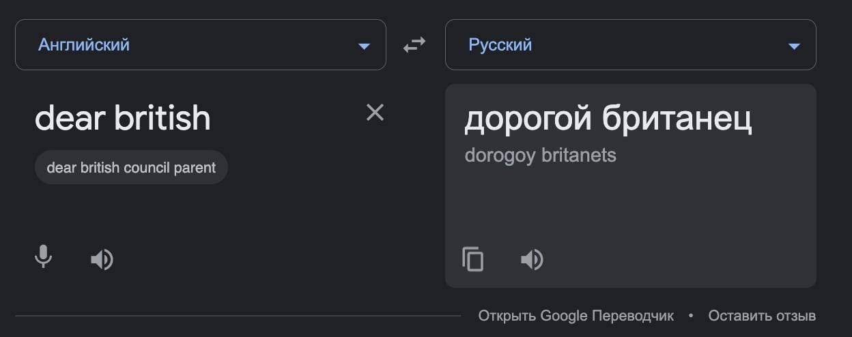Listen to the Russian translation
The image size is (852, 337).
(532, 259)
